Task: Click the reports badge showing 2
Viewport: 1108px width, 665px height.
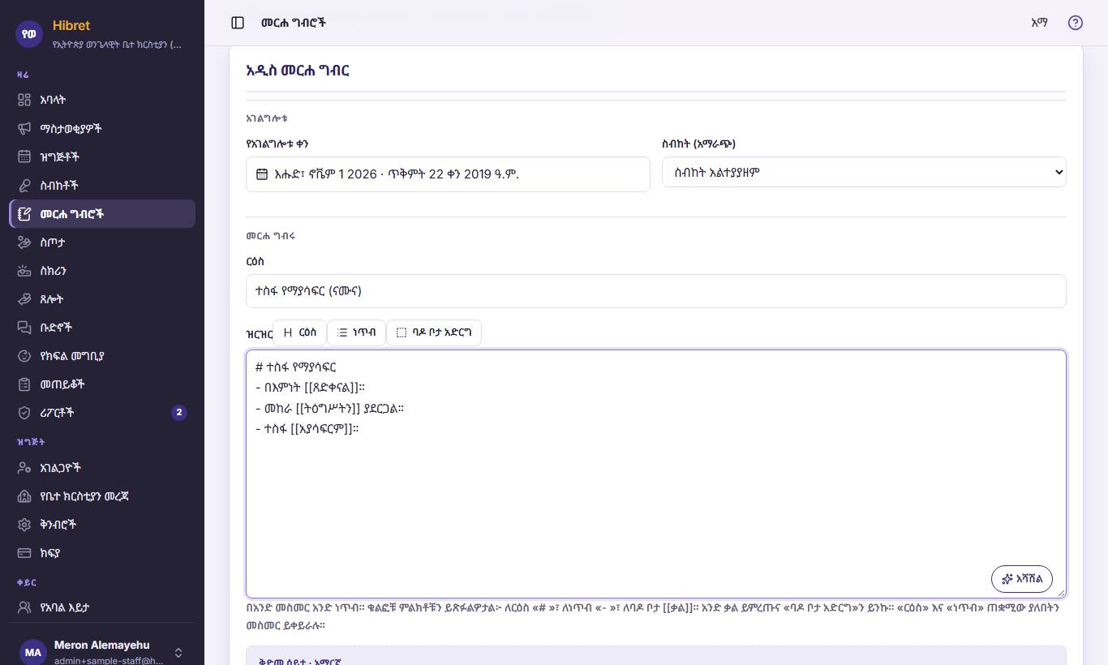Action: click(x=179, y=412)
